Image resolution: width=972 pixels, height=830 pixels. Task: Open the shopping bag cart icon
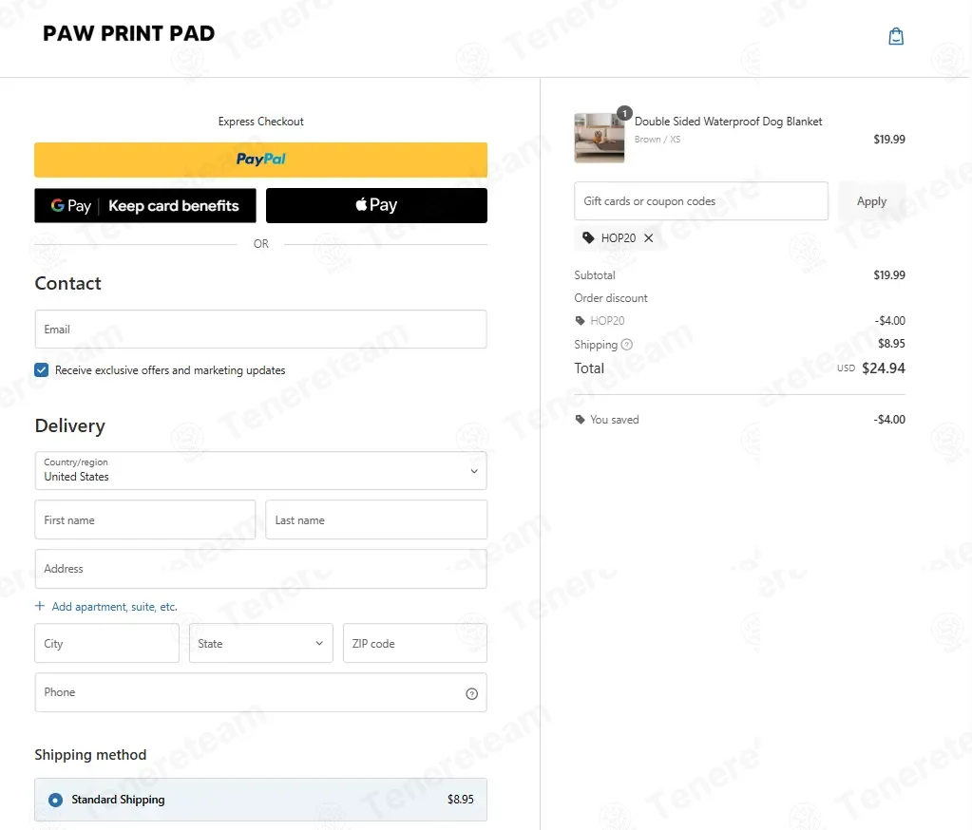896,36
